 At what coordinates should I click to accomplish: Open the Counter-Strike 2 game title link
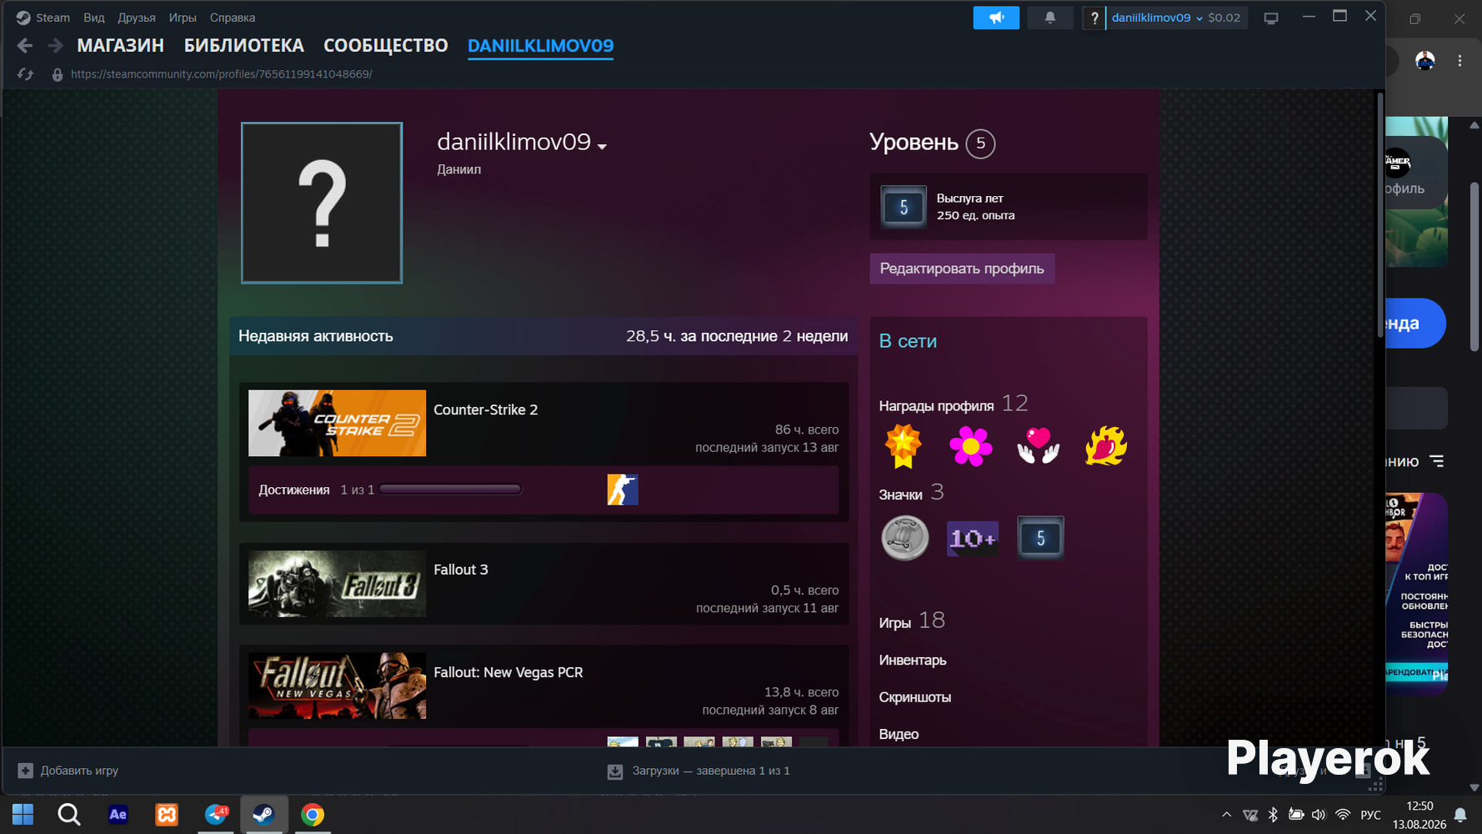486,409
